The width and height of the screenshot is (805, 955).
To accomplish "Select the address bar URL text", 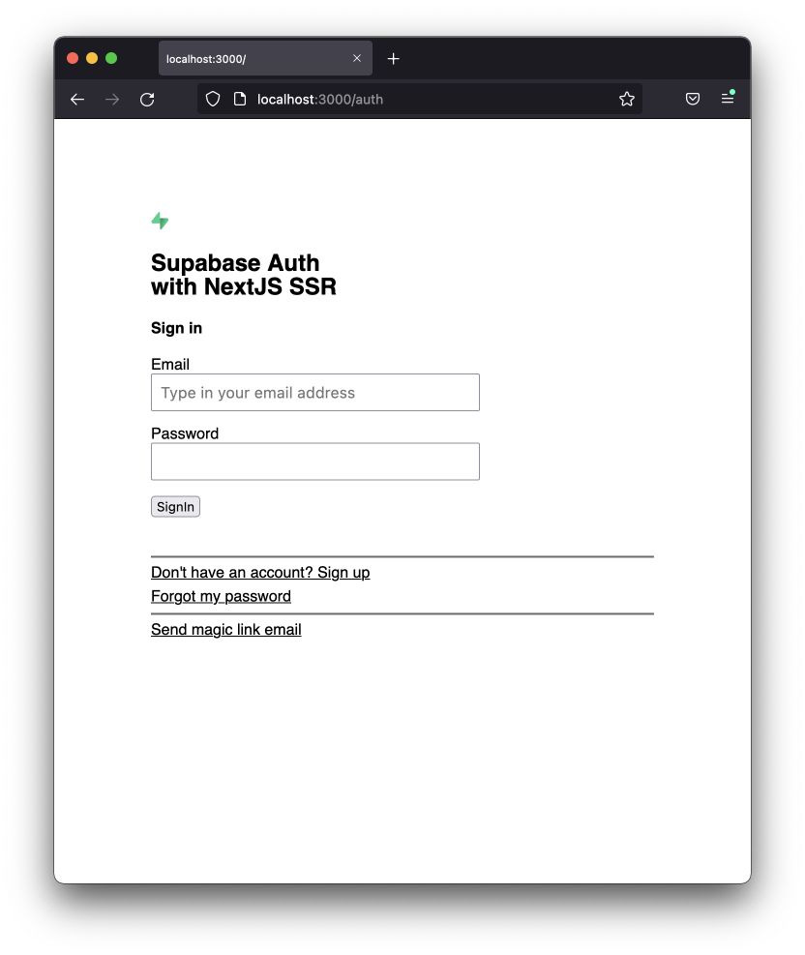I will tap(319, 99).
